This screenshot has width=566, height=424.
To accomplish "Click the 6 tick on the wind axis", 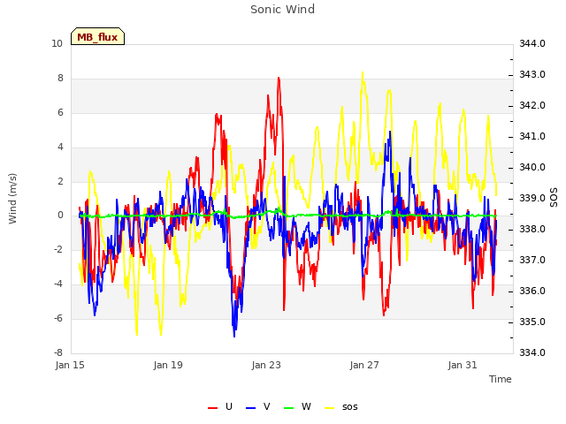I will 60,112.
